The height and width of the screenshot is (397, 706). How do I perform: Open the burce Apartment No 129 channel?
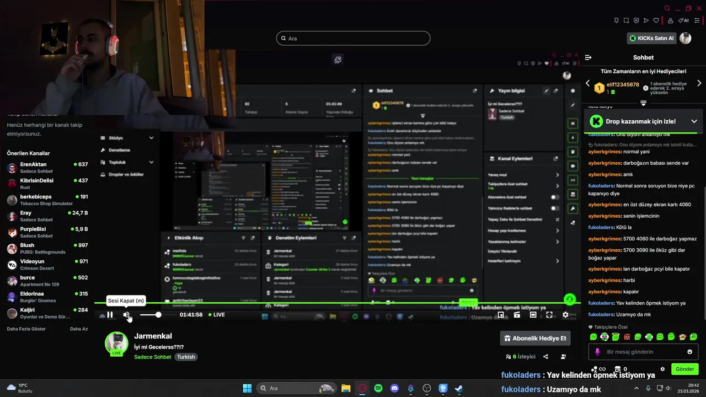tap(47, 281)
